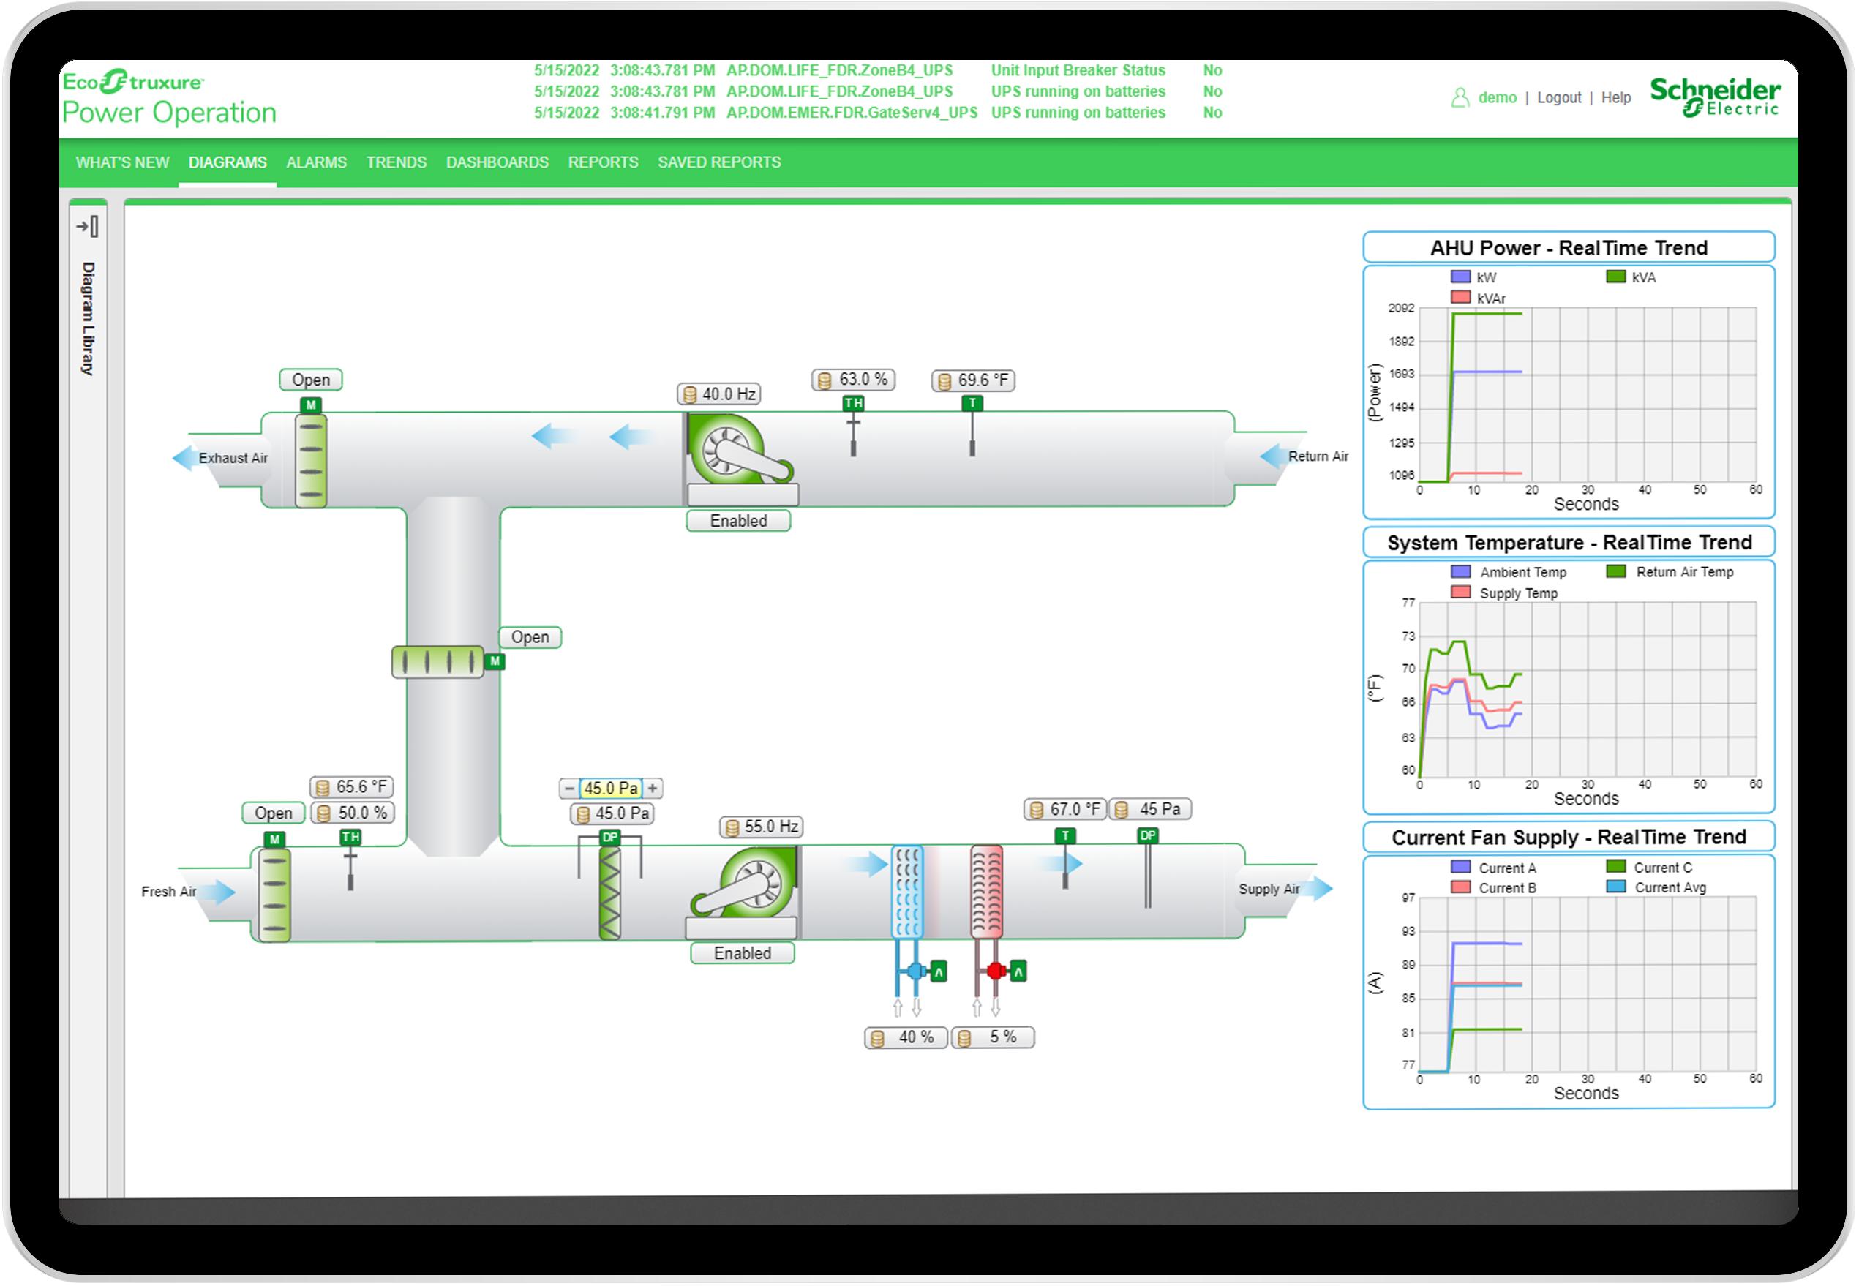Click the fresh air damper M actuator
This screenshot has width=1859, height=1286.
coord(275,840)
